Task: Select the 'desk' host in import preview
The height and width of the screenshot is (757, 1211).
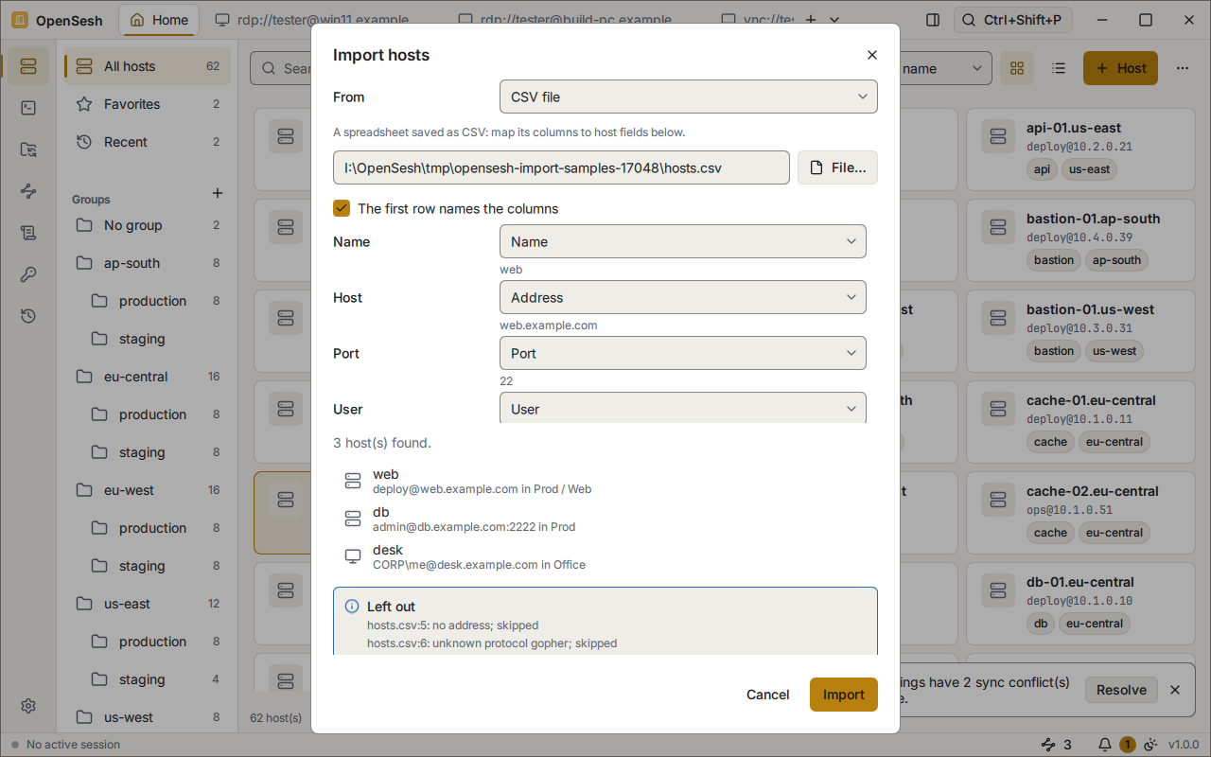Action: [x=605, y=556]
